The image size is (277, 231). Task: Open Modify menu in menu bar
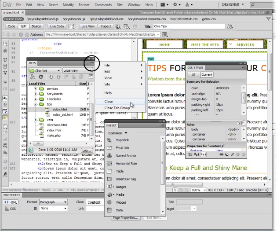pos(68,5)
